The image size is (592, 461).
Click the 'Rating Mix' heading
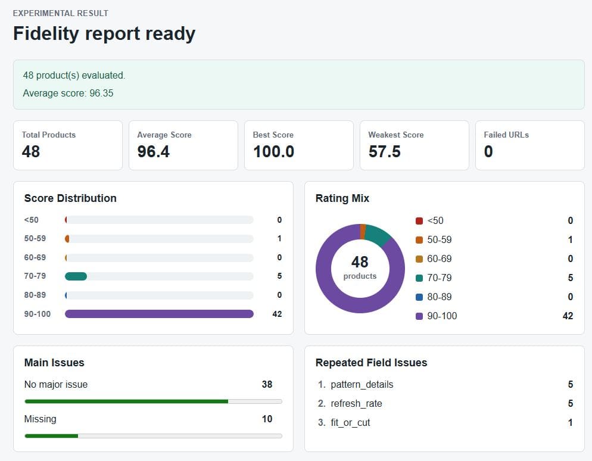coord(342,198)
